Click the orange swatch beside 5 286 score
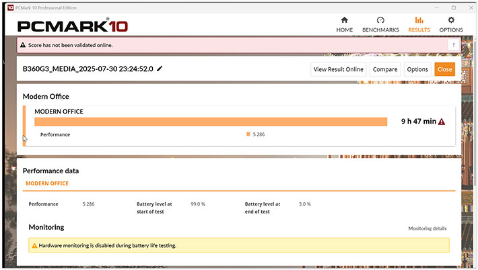Screen dimensions: 478x270 click(248, 134)
